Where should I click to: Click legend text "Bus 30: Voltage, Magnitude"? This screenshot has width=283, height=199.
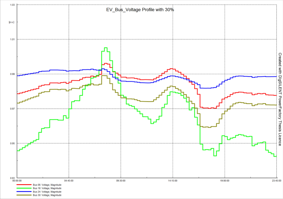(x=47, y=195)
